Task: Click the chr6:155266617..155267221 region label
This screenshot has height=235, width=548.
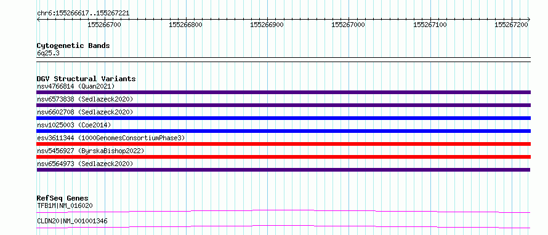Action: (x=83, y=14)
